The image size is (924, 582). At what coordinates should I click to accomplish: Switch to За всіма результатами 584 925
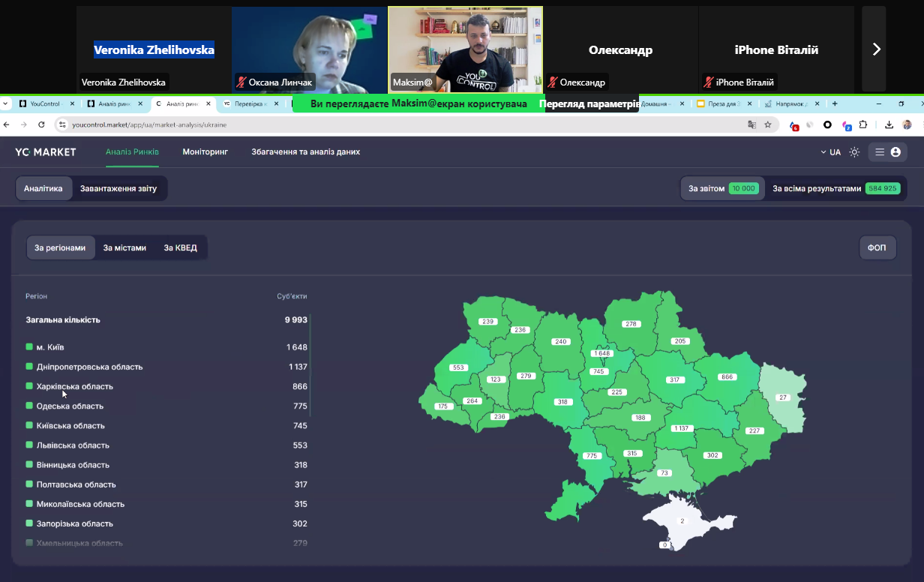point(835,188)
